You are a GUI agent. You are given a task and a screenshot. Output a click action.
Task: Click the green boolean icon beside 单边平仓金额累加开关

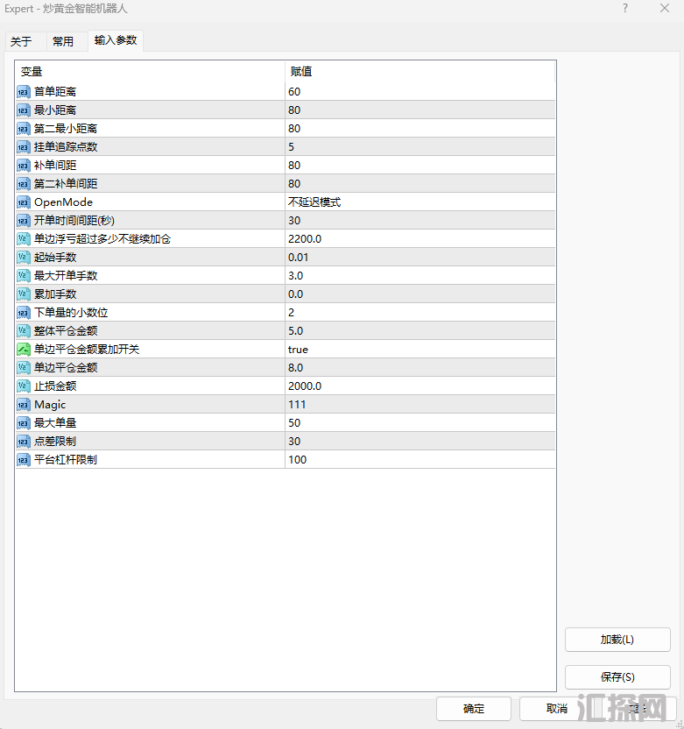click(x=24, y=349)
